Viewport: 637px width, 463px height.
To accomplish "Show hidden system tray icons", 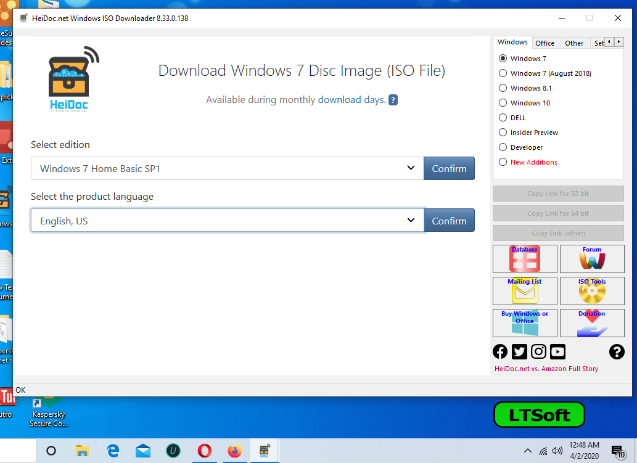I will click(x=528, y=451).
